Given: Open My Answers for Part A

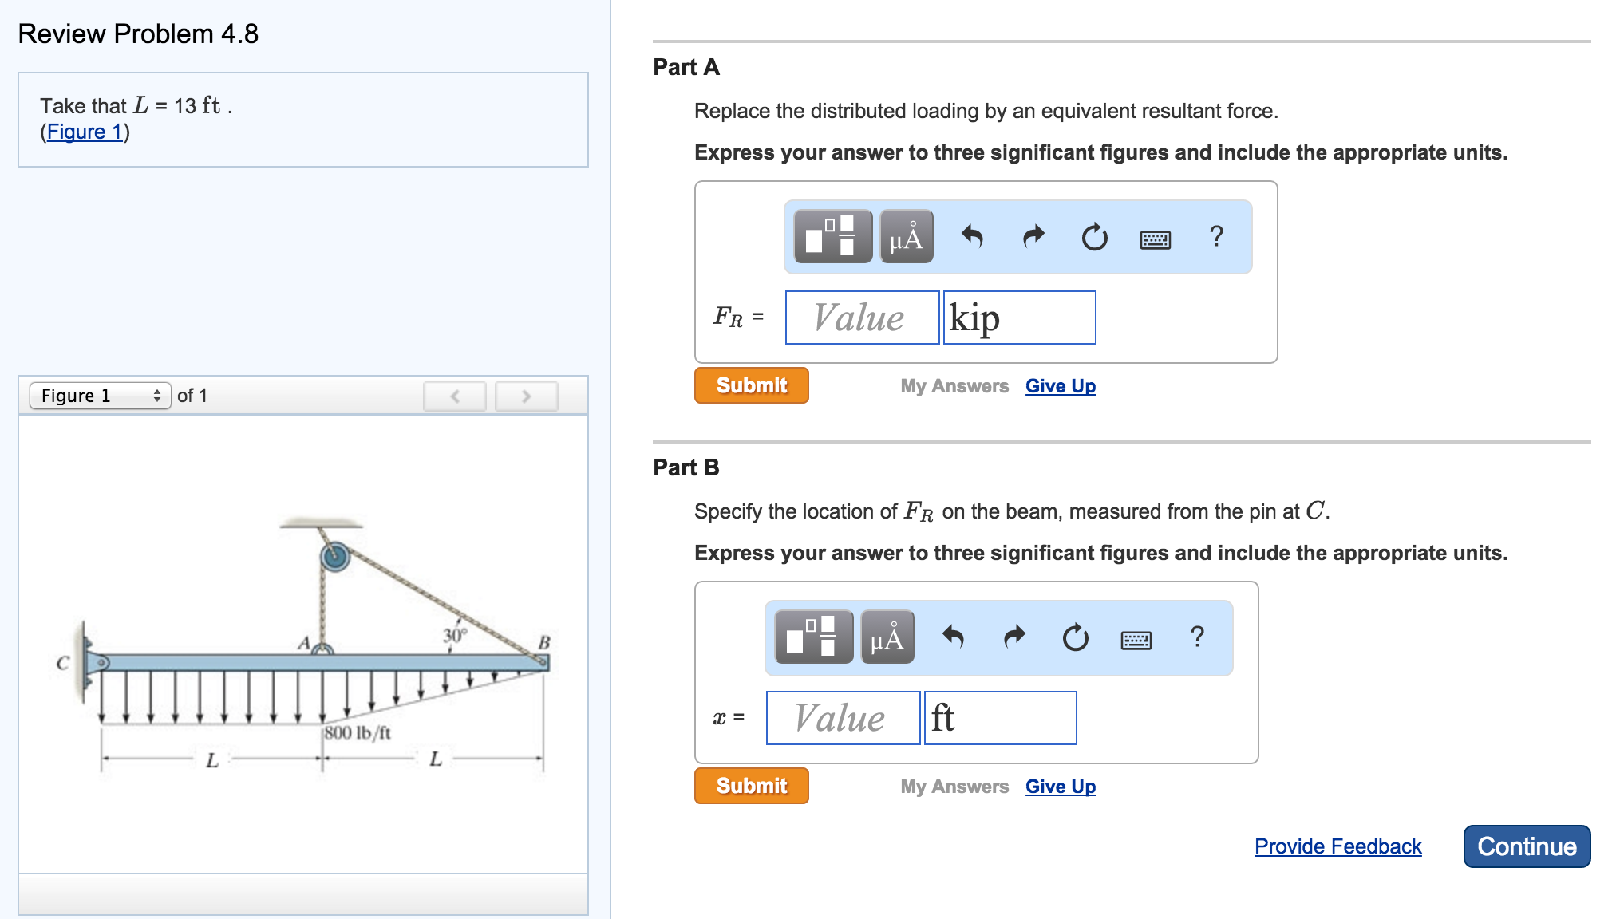Looking at the screenshot, I should 953,385.
